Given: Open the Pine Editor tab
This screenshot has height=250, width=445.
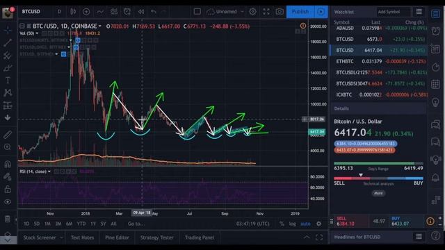Looking at the screenshot, I should 117,237.
